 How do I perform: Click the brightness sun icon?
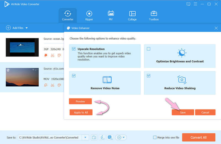point(182,53)
